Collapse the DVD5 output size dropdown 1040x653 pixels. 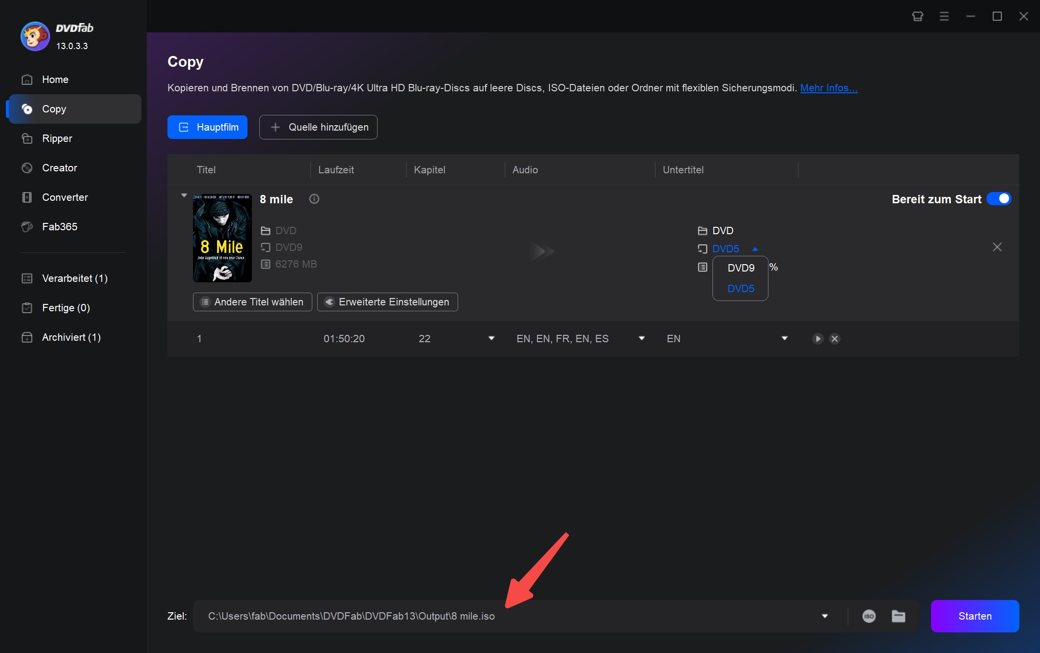(x=755, y=249)
